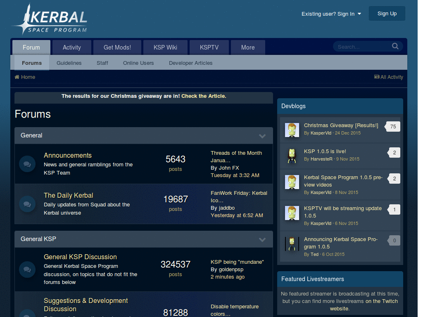Click General KSP Discussion forum bubble icon
Screen dimensions: 423x317
[27, 269]
